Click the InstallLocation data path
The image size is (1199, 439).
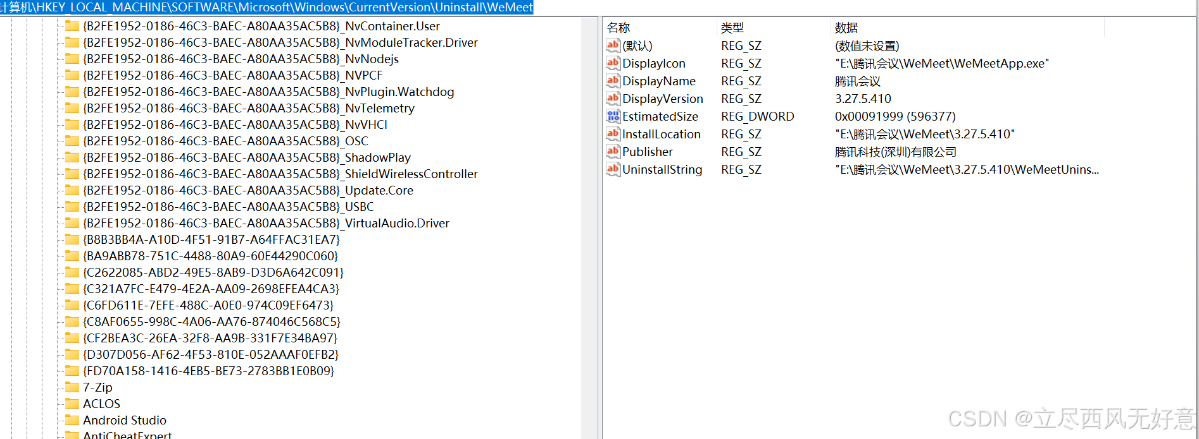[x=925, y=134]
